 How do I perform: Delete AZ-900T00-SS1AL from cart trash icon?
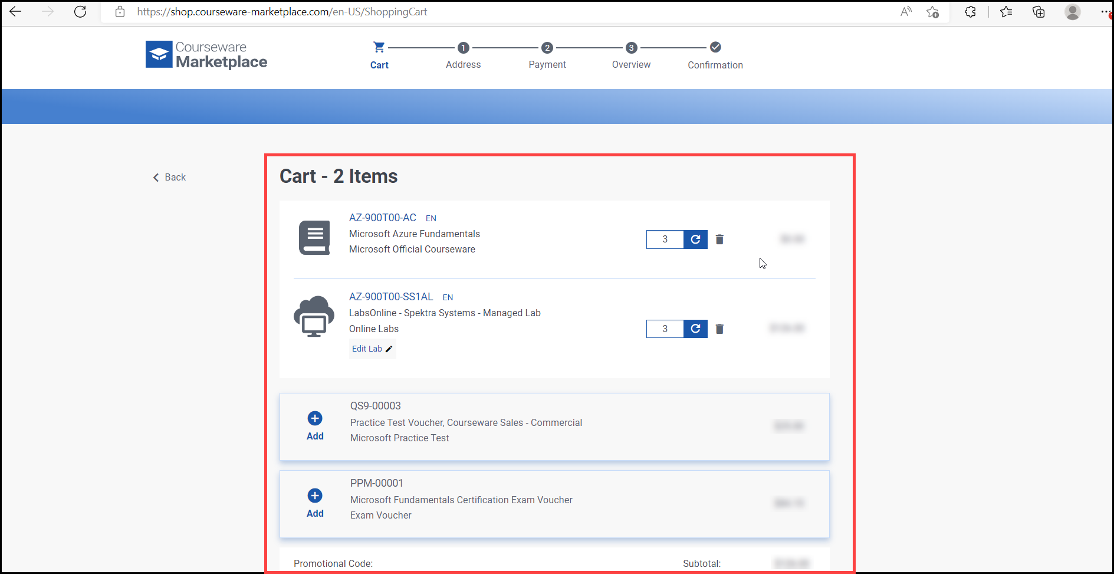coord(719,329)
